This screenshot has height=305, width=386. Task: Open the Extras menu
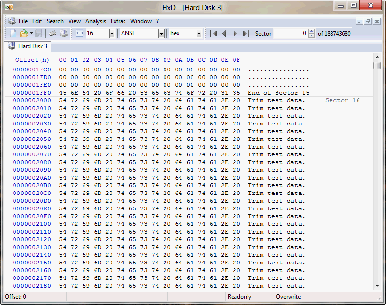point(118,21)
